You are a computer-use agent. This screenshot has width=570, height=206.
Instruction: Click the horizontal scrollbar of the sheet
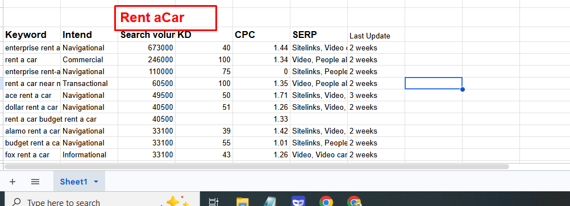pyautogui.click(x=257, y=166)
